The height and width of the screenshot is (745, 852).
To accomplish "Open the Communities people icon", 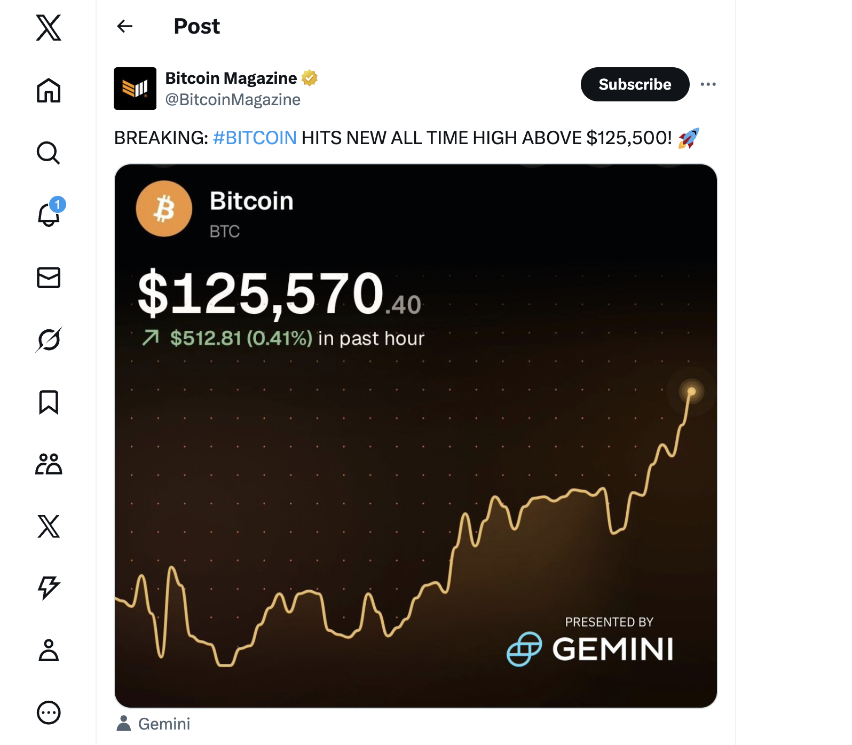I will click(x=49, y=464).
